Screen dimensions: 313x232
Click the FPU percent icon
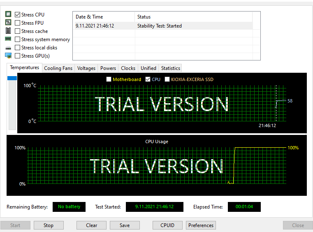[x=8, y=22]
